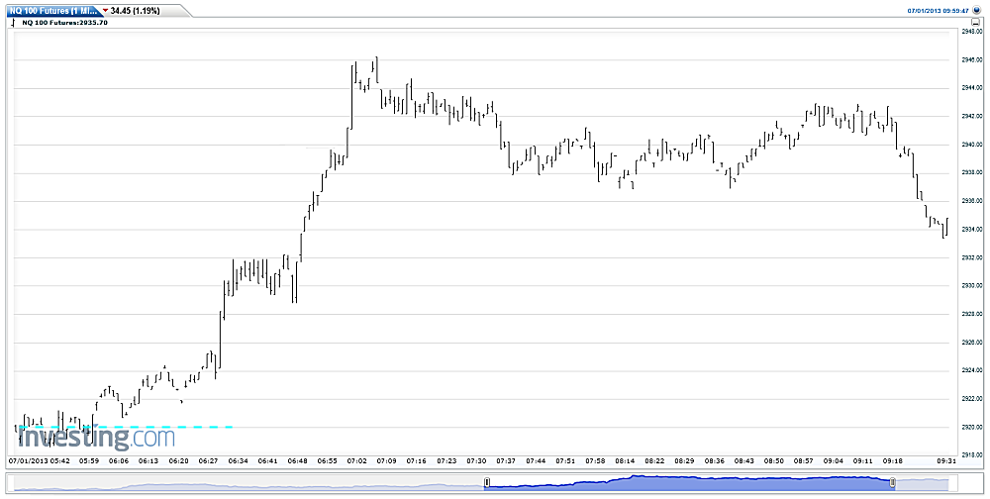Click the 2946.00 price axis label
This screenshot has height=499, width=990.
tap(970, 60)
